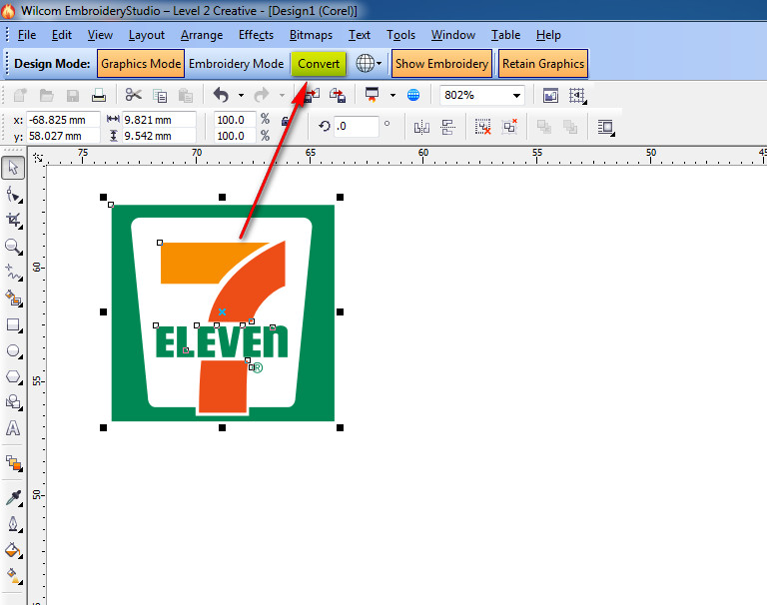The height and width of the screenshot is (605, 767).
Task: Select the Basic Shapes tool
Action: [13, 402]
